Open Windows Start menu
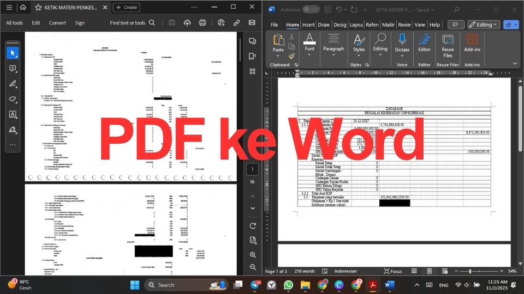This screenshot has width=524, height=294. (135, 285)
